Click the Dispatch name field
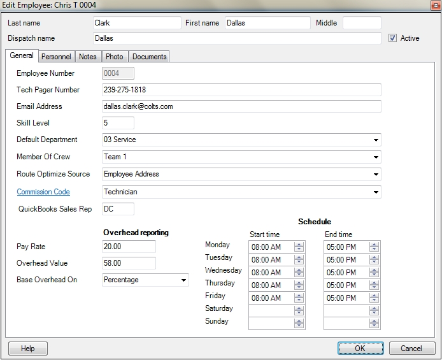Screen dimensions: 442x360 (237, 38)
